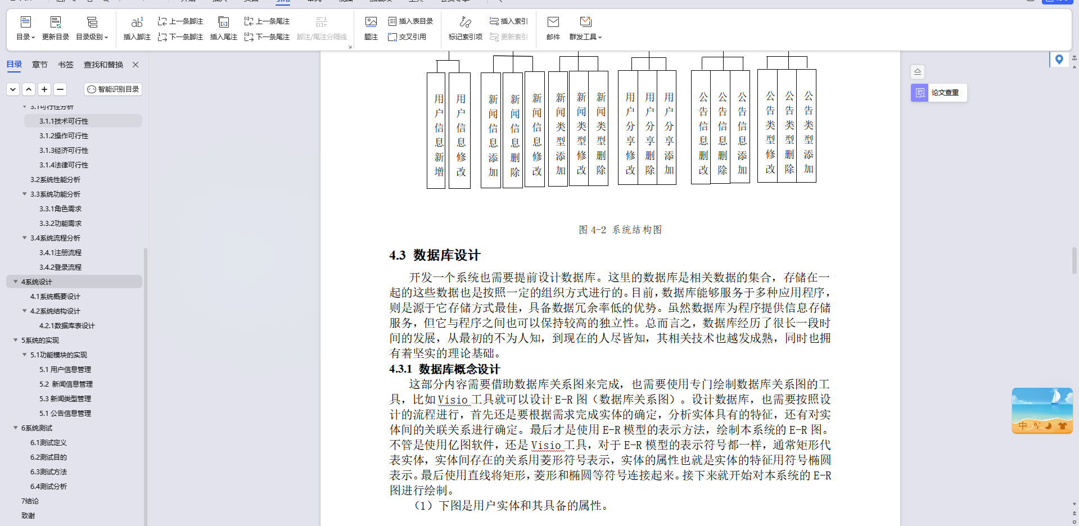
Task: Collapse the 3.4系统流程分析 node
Action: tap(24, 238)
